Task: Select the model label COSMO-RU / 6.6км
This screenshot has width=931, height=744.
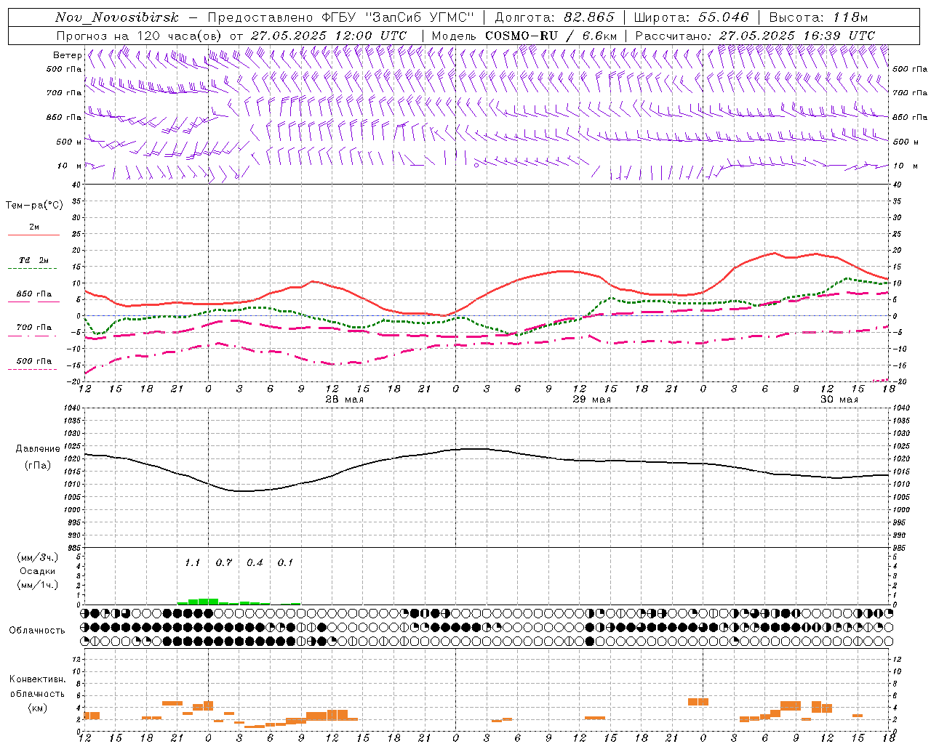Action: pos(551,36)
